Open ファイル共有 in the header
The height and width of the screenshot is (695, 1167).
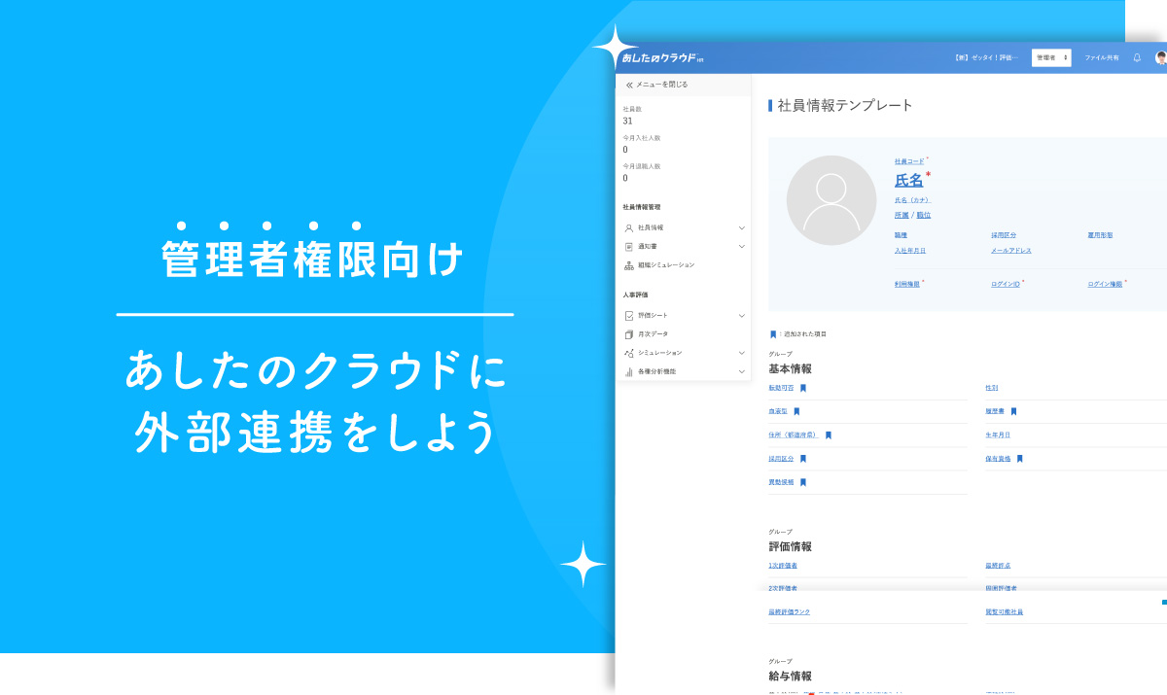(x=1102, y=58)
